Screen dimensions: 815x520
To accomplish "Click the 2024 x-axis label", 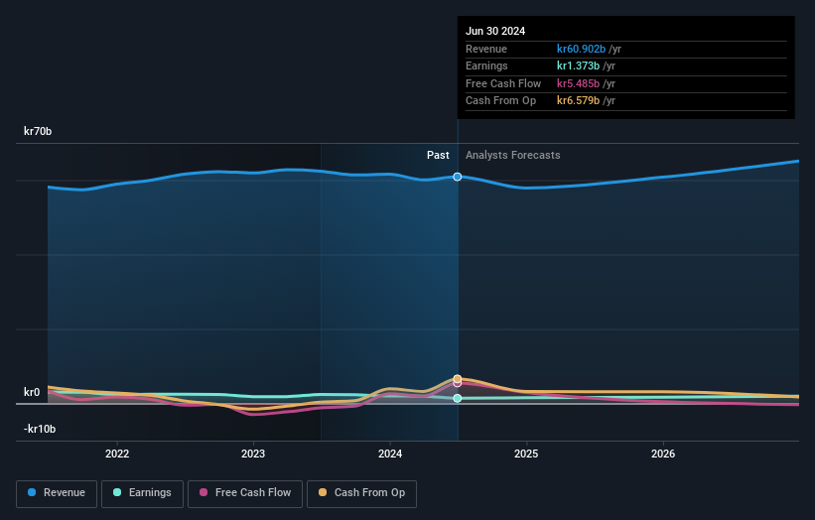I will click(x=390, y=454).
